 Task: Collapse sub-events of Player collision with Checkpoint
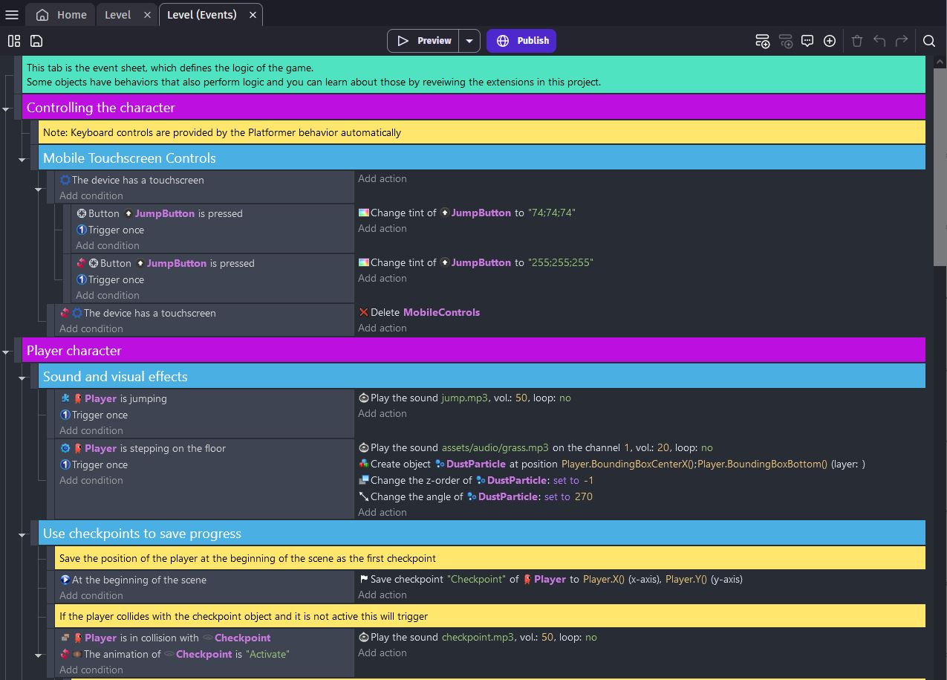point(39,655)
